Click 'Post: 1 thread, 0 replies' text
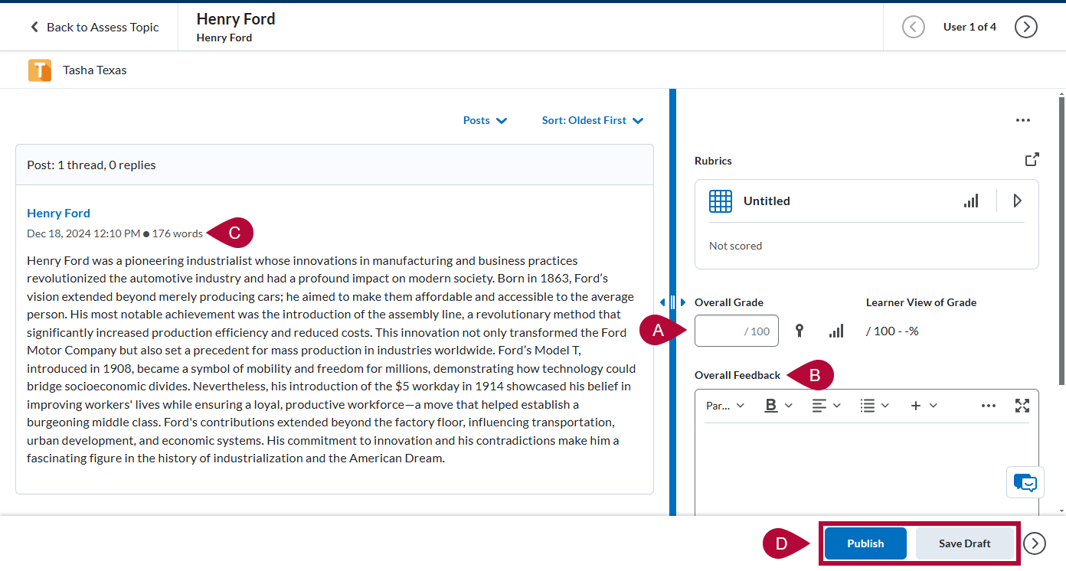1066x571 pixels. click(91, 165)
